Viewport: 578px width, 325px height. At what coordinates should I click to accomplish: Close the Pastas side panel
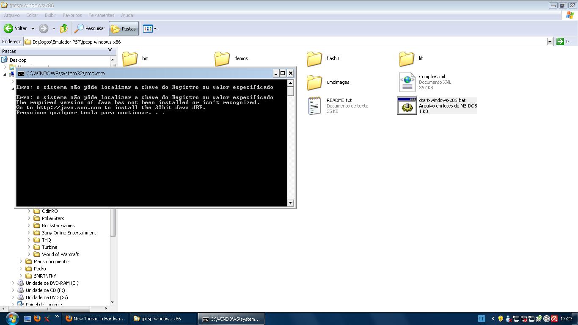click(110, 50)
